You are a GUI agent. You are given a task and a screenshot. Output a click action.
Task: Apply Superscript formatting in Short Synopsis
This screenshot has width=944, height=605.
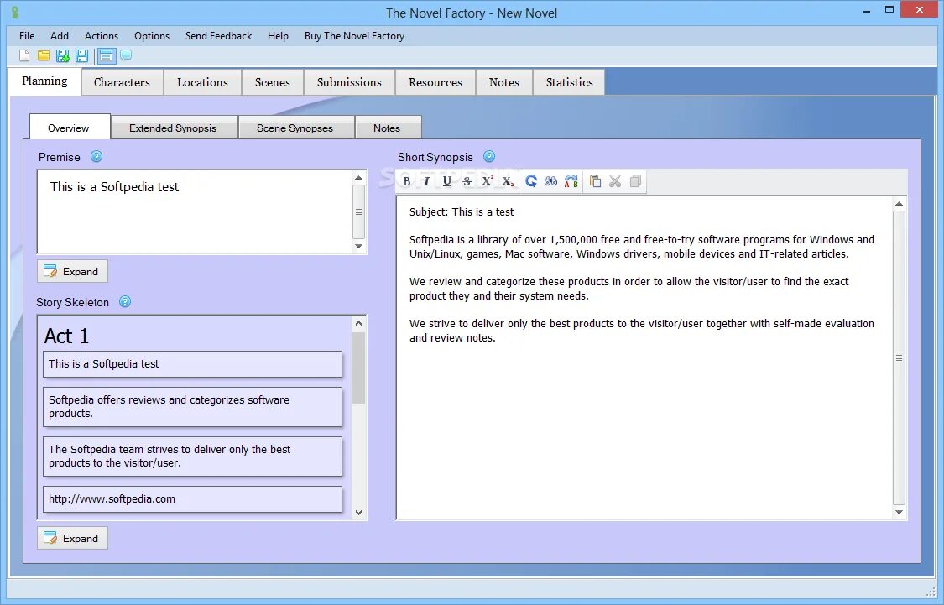coord(488,181)
